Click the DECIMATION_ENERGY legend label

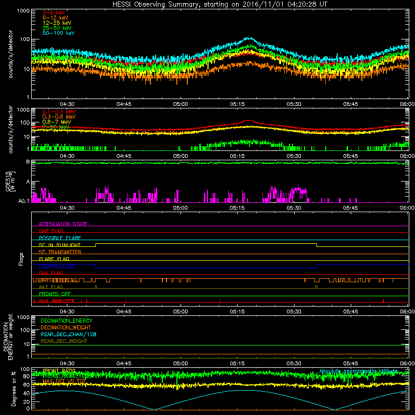click(x=66, y=321)
